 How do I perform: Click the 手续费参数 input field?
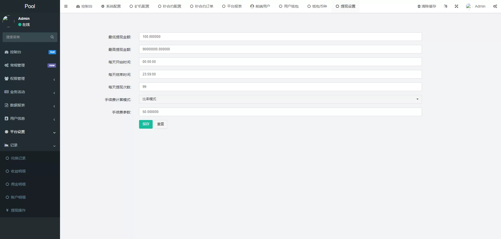click(280, 112)
